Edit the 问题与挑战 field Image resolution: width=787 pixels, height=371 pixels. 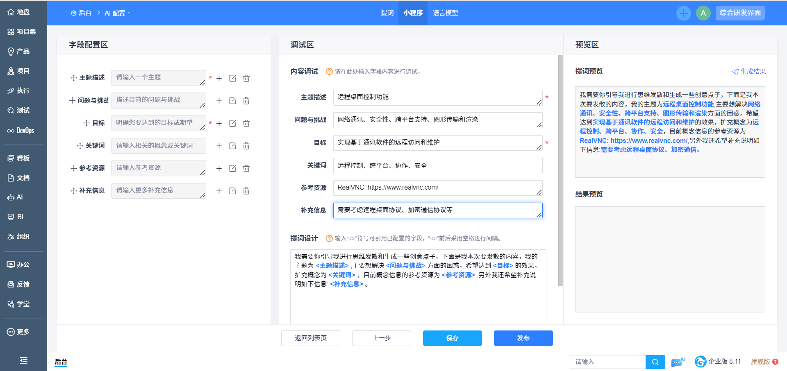[232, 101]
